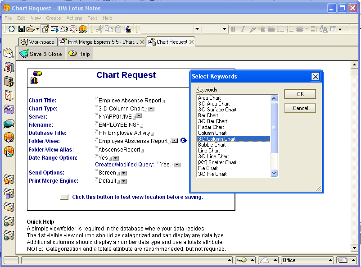Click the key access-level icon in status bar
Screen dimensions: 361x267
(x=242, y=260)
